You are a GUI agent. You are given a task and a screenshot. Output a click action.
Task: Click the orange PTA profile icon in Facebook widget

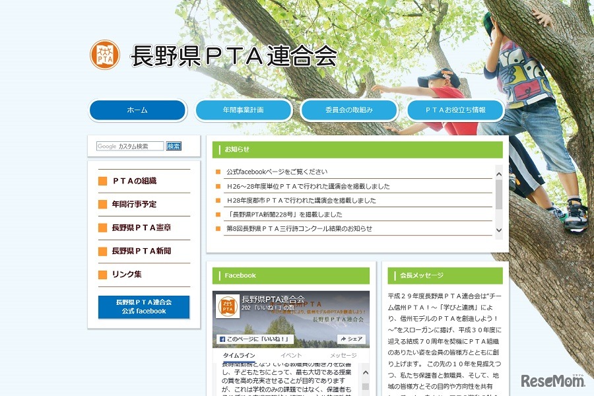228,304
